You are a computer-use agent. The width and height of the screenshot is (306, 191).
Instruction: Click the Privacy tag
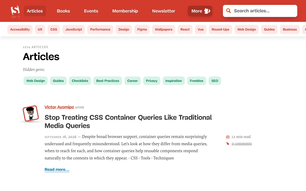point(152,81)
